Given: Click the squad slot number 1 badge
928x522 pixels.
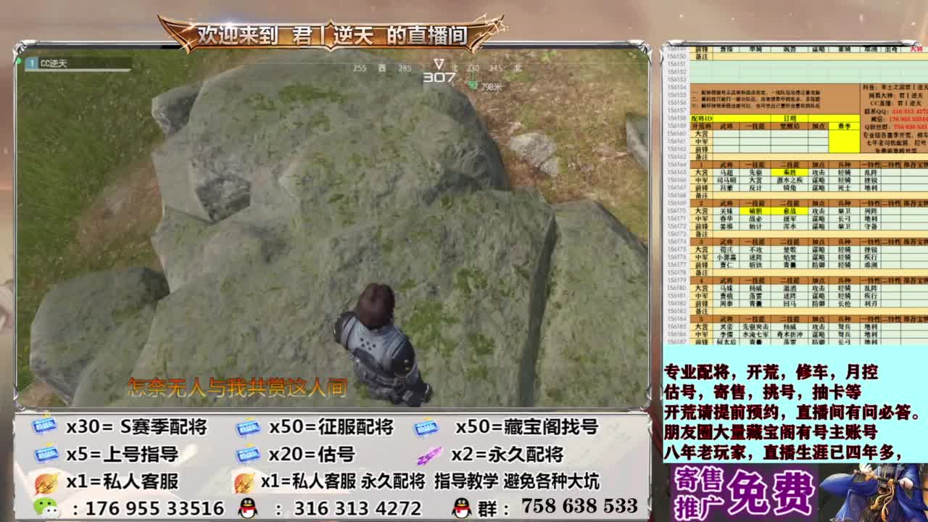Looking at the screenshot, I should coord(31,64).
